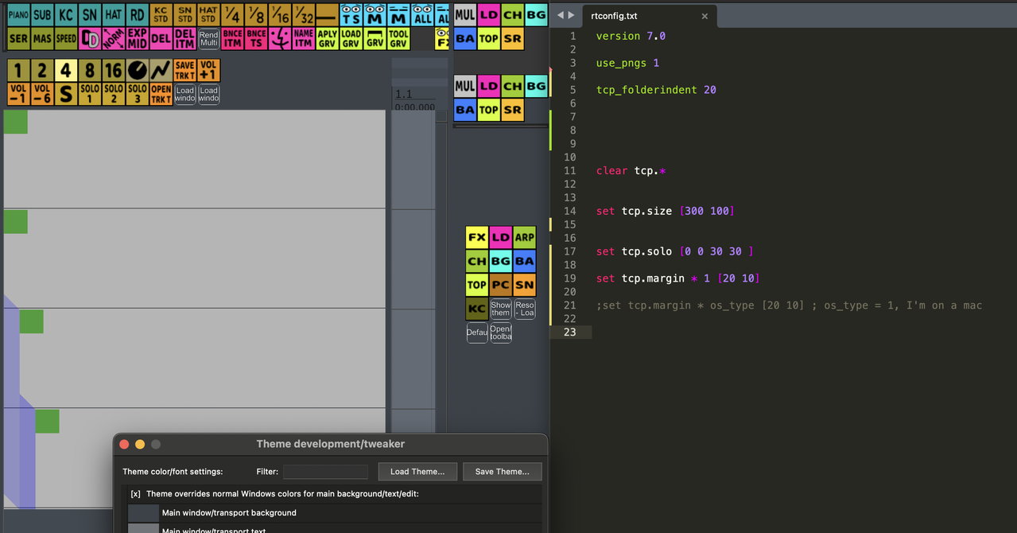
Task: Click the SN STD toolbar button
Action: (x=185, y=14)
